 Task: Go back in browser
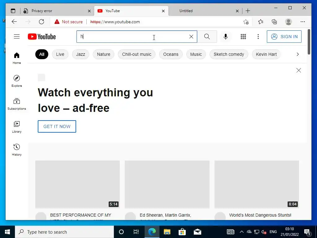pos(14,22)
